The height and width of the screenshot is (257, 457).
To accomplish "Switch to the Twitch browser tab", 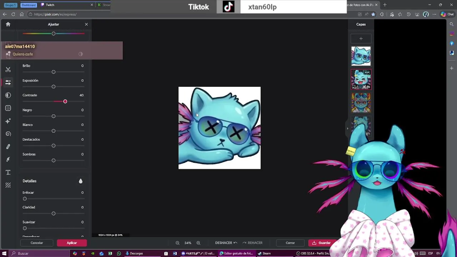I will 66,5.
